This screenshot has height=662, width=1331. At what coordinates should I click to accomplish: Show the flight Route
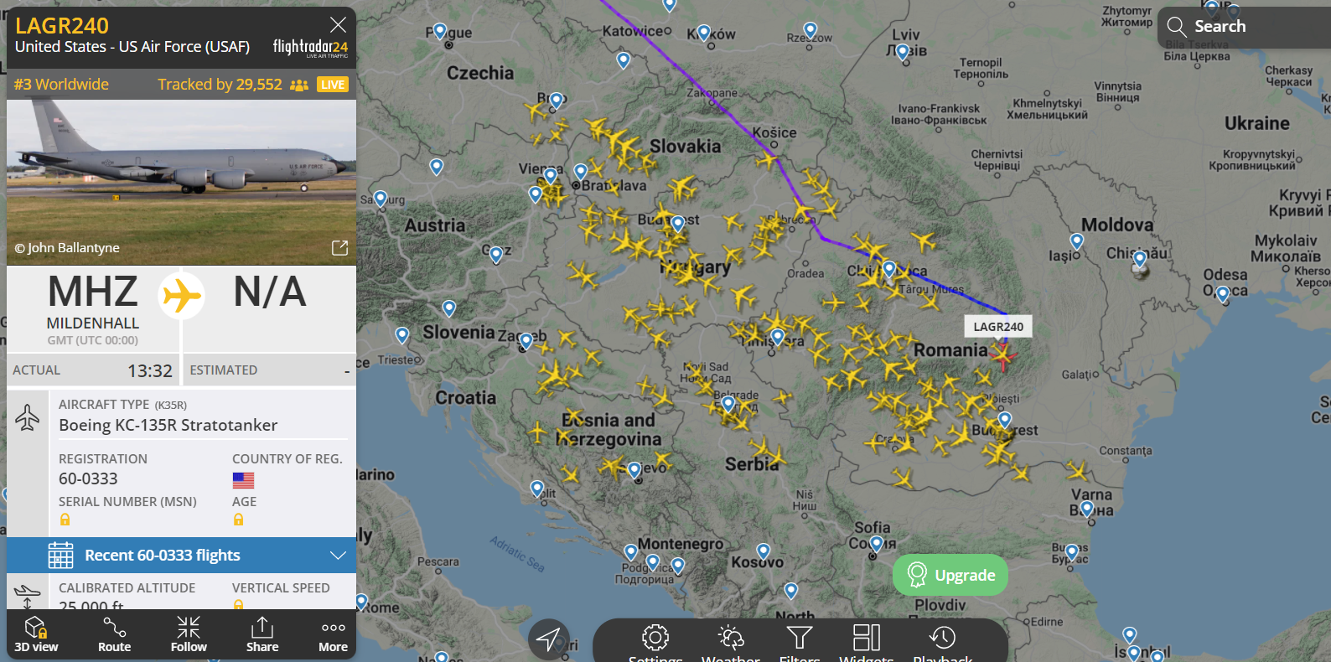coord(114,634)
